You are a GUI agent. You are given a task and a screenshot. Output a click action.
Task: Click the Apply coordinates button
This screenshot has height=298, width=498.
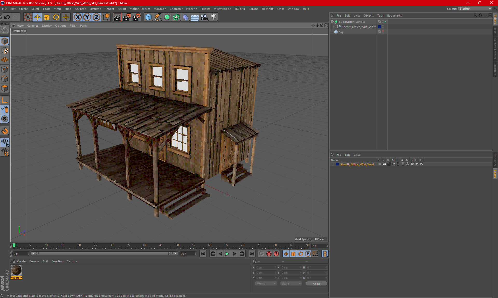coord(316,284)
